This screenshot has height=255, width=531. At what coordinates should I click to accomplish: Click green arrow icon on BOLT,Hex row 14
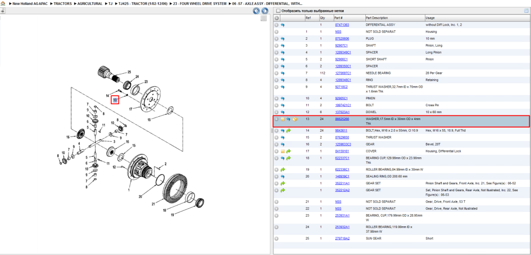pyautogui.click(x=288, y=131)
